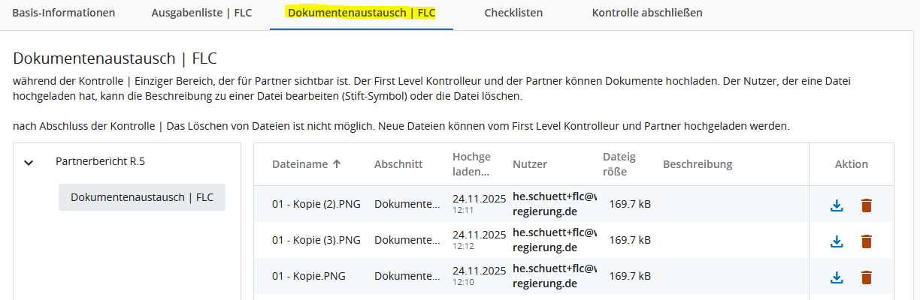Collapse the Partnerbericht R.5 chevron
The height and width of the screenshot is (300, 920).
click(x=29, y=162)
